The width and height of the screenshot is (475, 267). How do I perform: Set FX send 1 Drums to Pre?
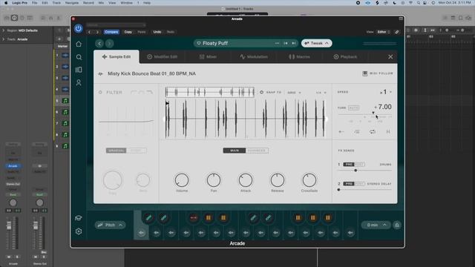pos(349,165)
